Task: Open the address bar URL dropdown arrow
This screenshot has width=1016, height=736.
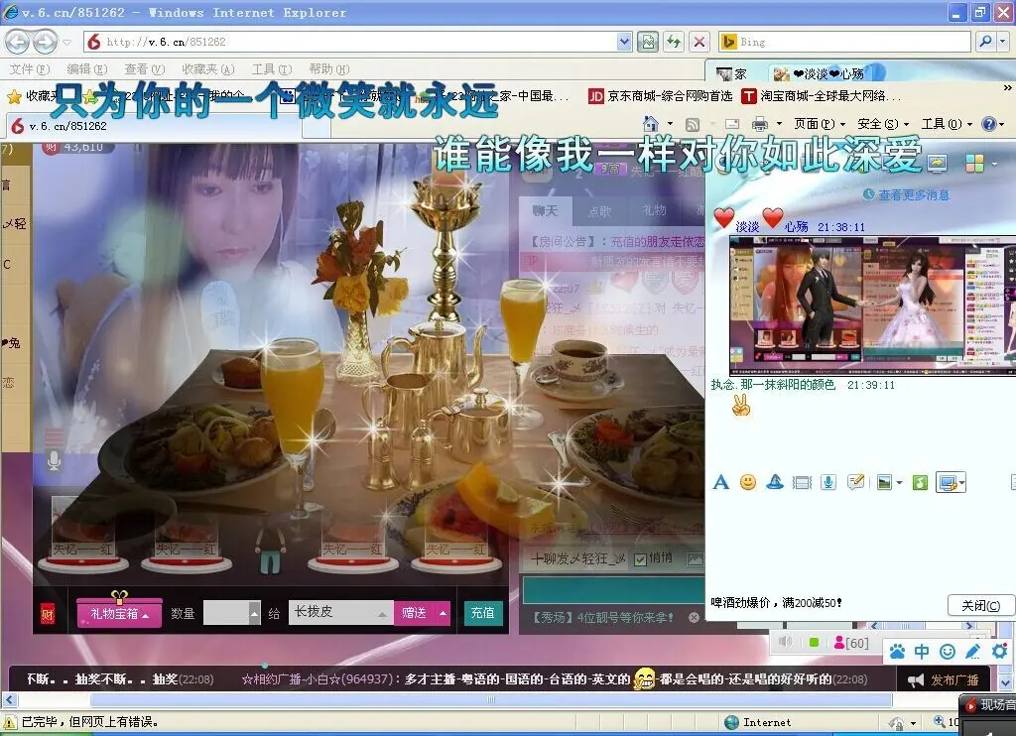Action: click(623, 42)
